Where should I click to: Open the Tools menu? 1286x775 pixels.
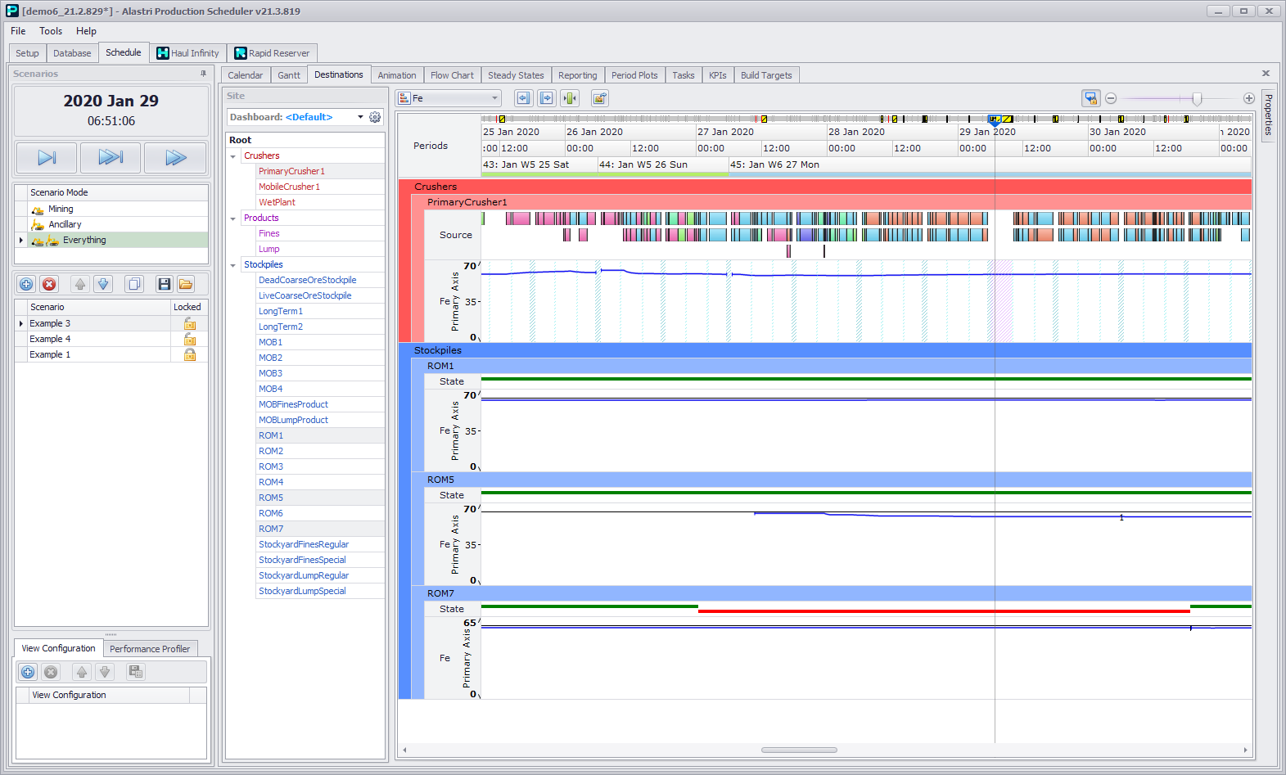[51, 31]
